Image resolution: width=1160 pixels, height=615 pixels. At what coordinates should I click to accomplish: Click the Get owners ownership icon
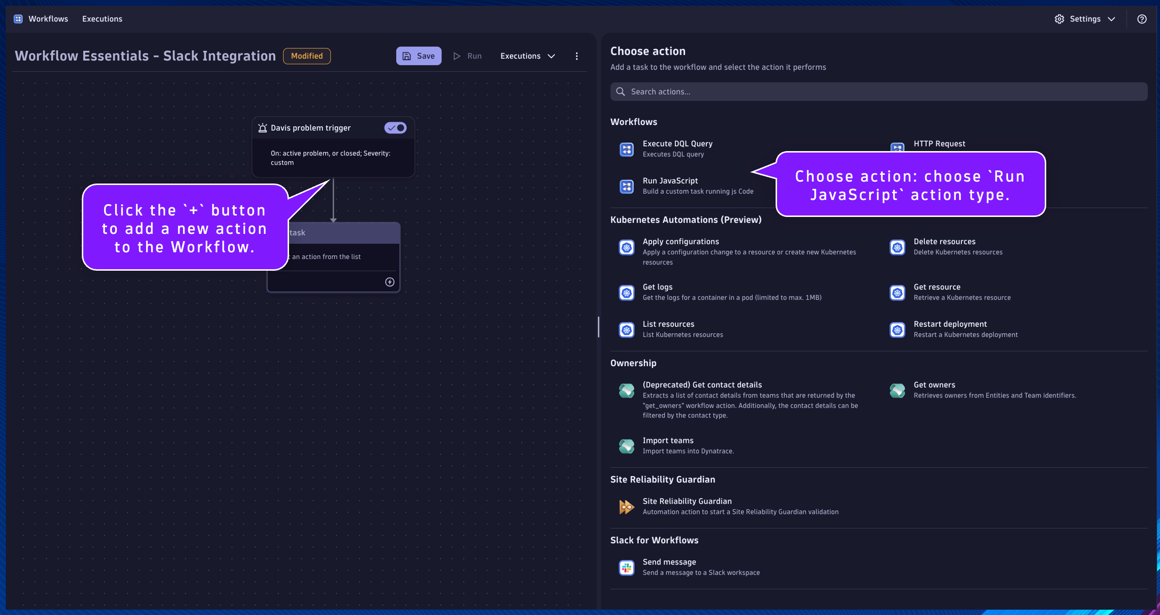pyautogui.click(x=897, y=391)
